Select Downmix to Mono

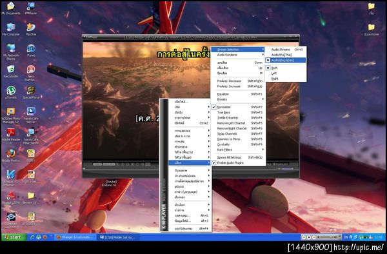(x=238, y=139)
